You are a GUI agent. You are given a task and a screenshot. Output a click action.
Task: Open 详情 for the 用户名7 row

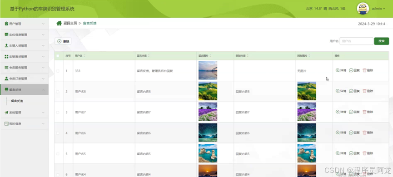(x=341, y=112)
